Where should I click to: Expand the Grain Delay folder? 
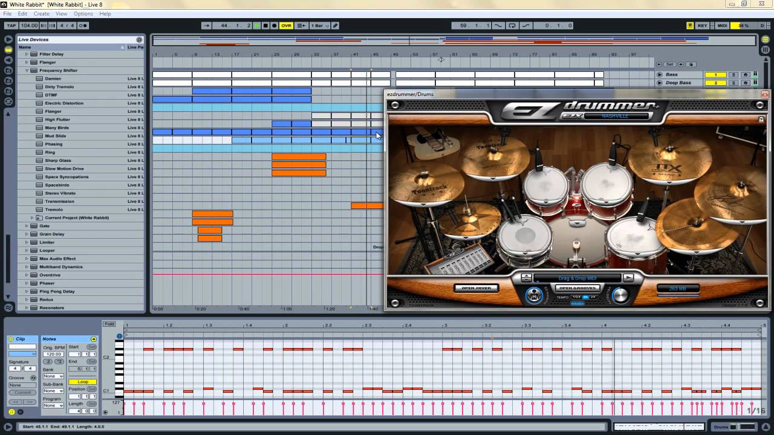coord(27,234)
